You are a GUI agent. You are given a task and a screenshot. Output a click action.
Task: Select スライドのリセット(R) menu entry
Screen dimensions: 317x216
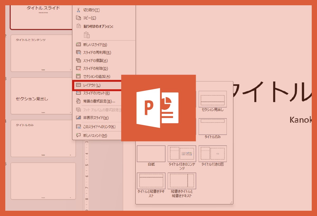point(96,93)
